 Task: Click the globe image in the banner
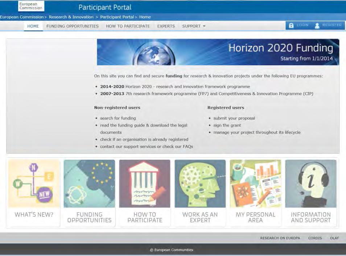pos(154,54)
